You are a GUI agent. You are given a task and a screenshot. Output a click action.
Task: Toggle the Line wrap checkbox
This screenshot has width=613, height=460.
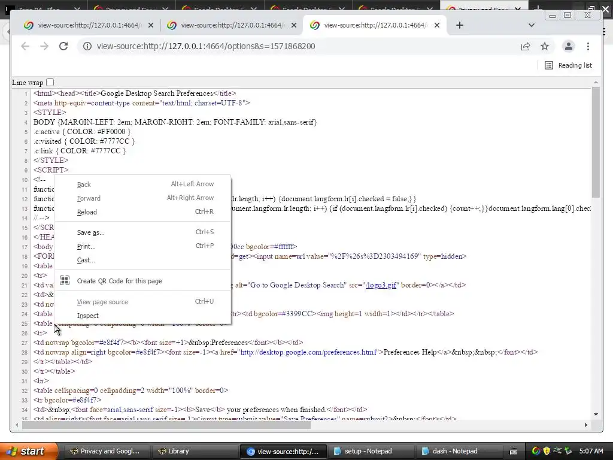click(x=50, y=83)
